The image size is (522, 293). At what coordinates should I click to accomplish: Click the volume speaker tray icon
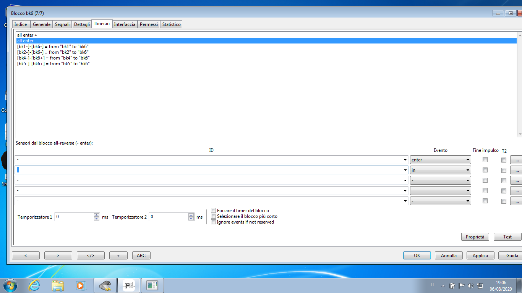coord(470,285)
